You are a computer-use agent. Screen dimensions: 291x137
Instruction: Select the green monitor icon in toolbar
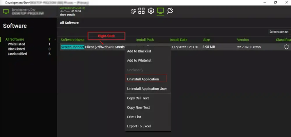[x=160, y=11]
